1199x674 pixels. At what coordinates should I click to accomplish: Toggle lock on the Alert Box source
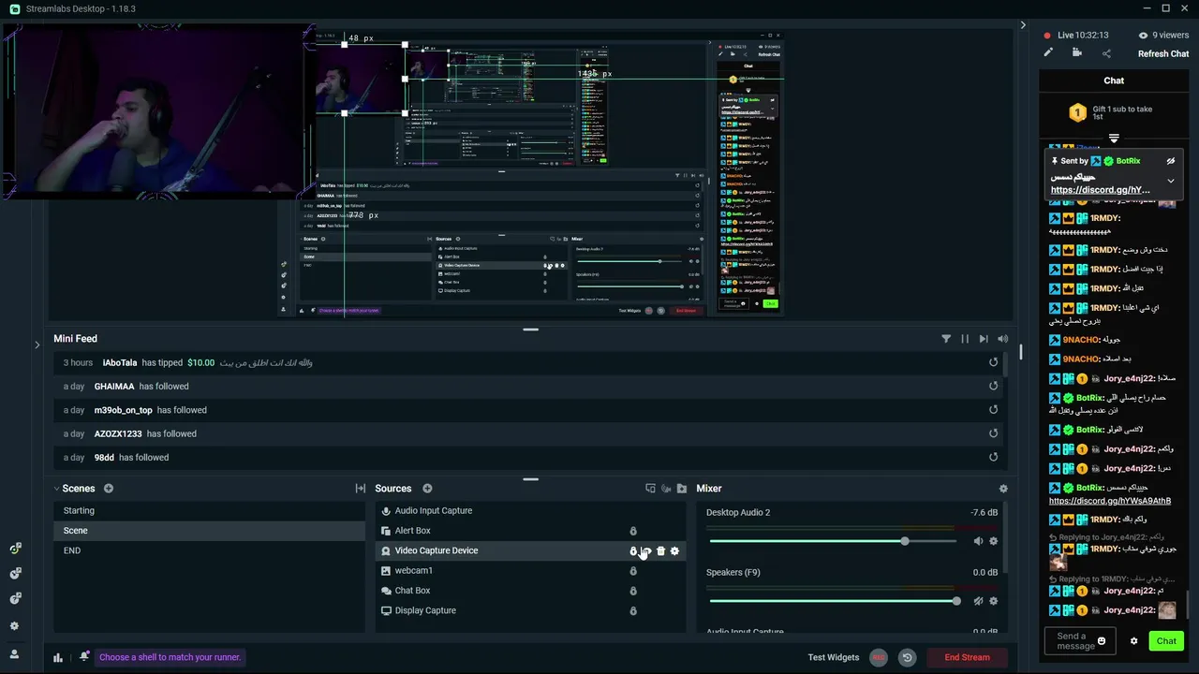tap(633, 531)
